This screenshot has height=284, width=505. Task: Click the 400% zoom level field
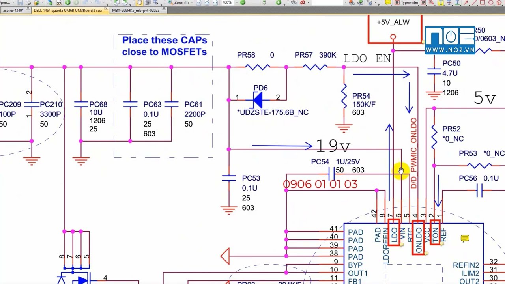[227, 2]
